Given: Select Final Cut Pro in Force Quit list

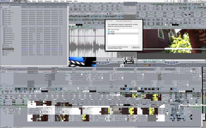Looking at the screenshot, I should click(123, 30).
